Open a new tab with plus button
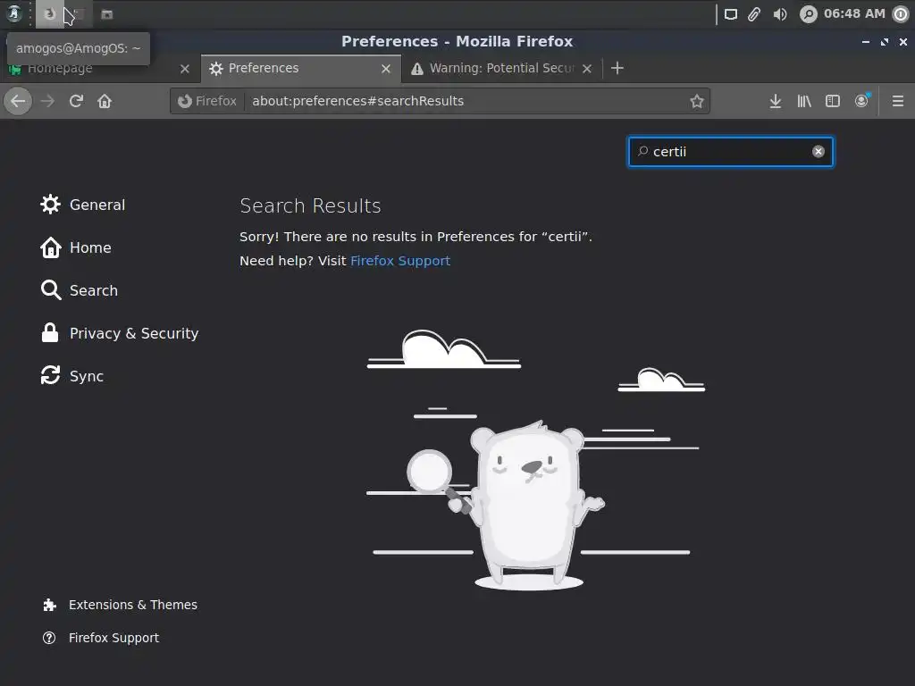Image resolution: width=915 pixels, height=686 pixels. 617,68
